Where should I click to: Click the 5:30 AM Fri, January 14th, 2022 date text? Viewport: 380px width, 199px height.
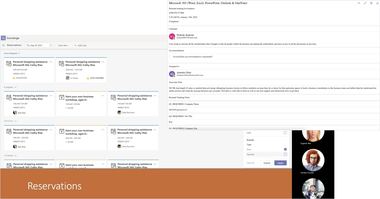183,17
